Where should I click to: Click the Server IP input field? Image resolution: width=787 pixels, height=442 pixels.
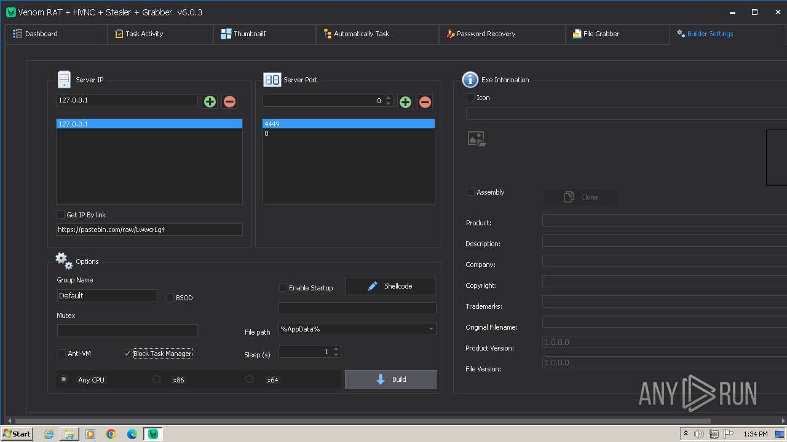(x=127, y=100)
